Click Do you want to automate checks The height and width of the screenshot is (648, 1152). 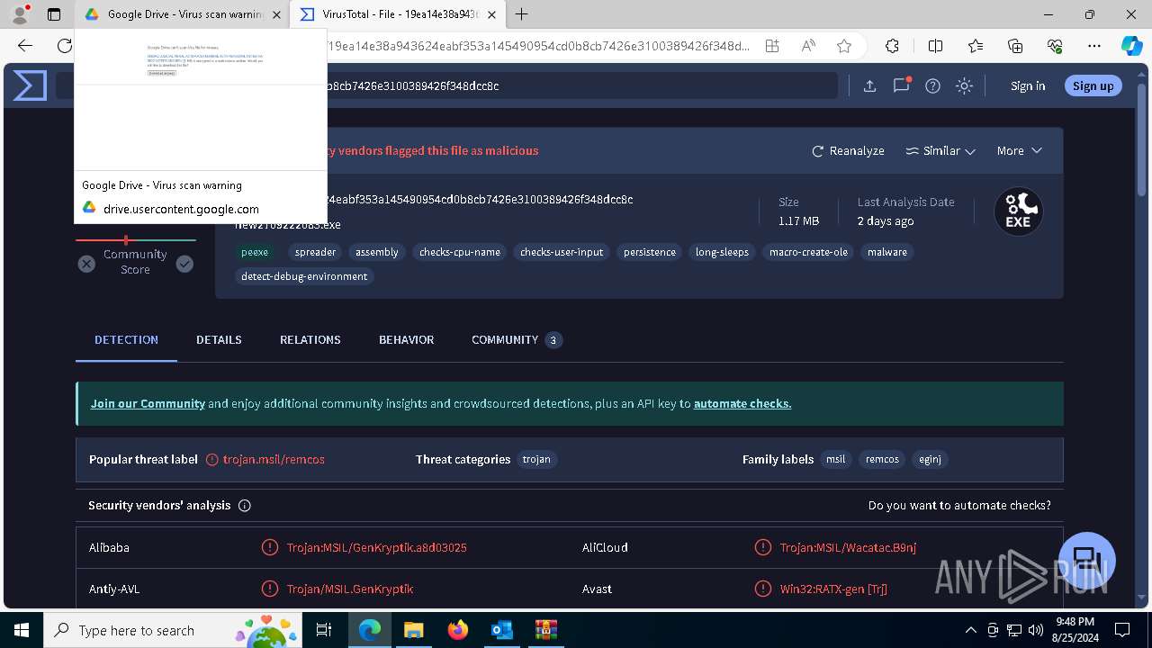tap(959, 506)
